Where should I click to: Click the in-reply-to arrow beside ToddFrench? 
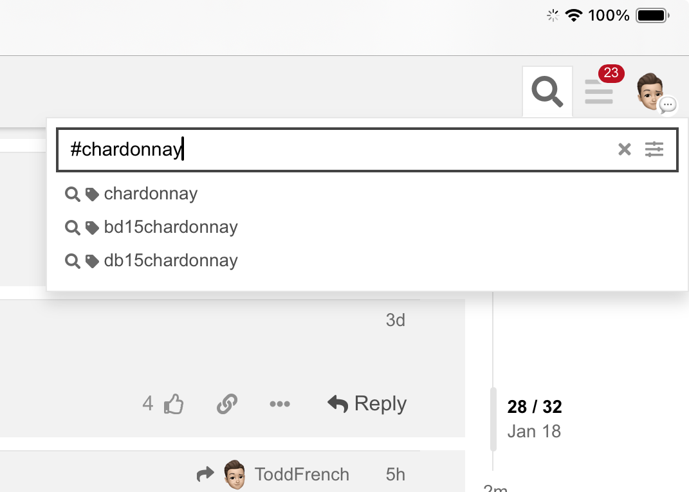click(205, 474)
